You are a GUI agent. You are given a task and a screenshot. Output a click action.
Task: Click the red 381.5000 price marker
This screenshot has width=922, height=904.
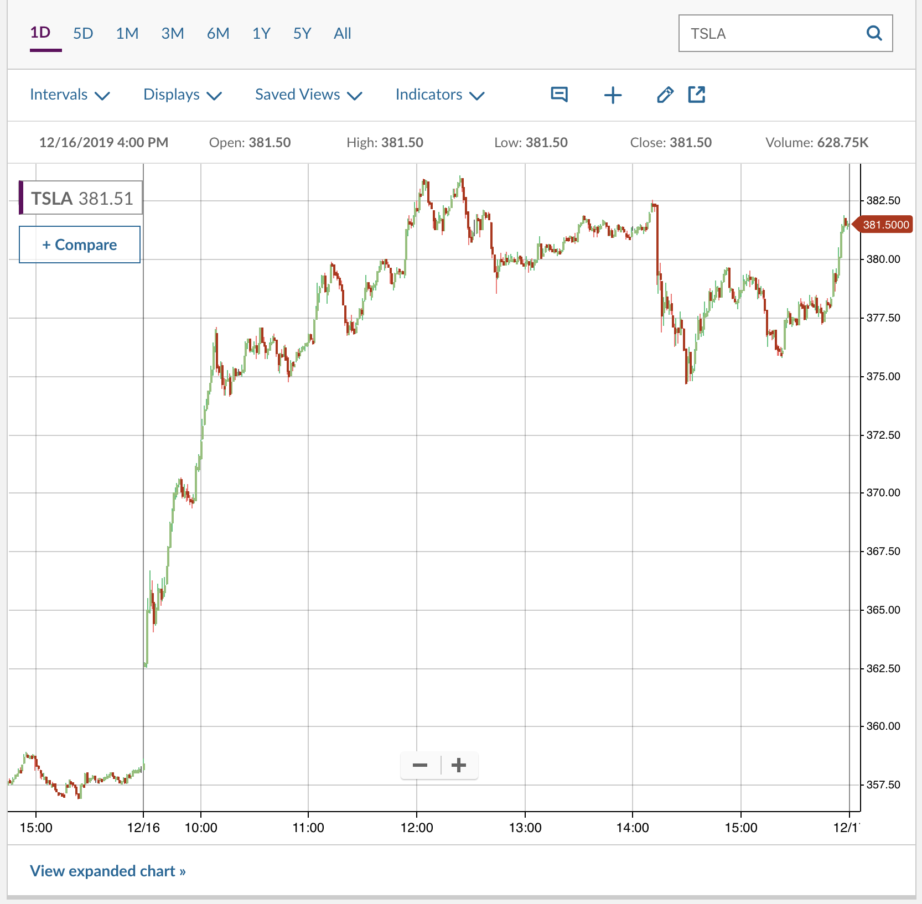(884, 225)
